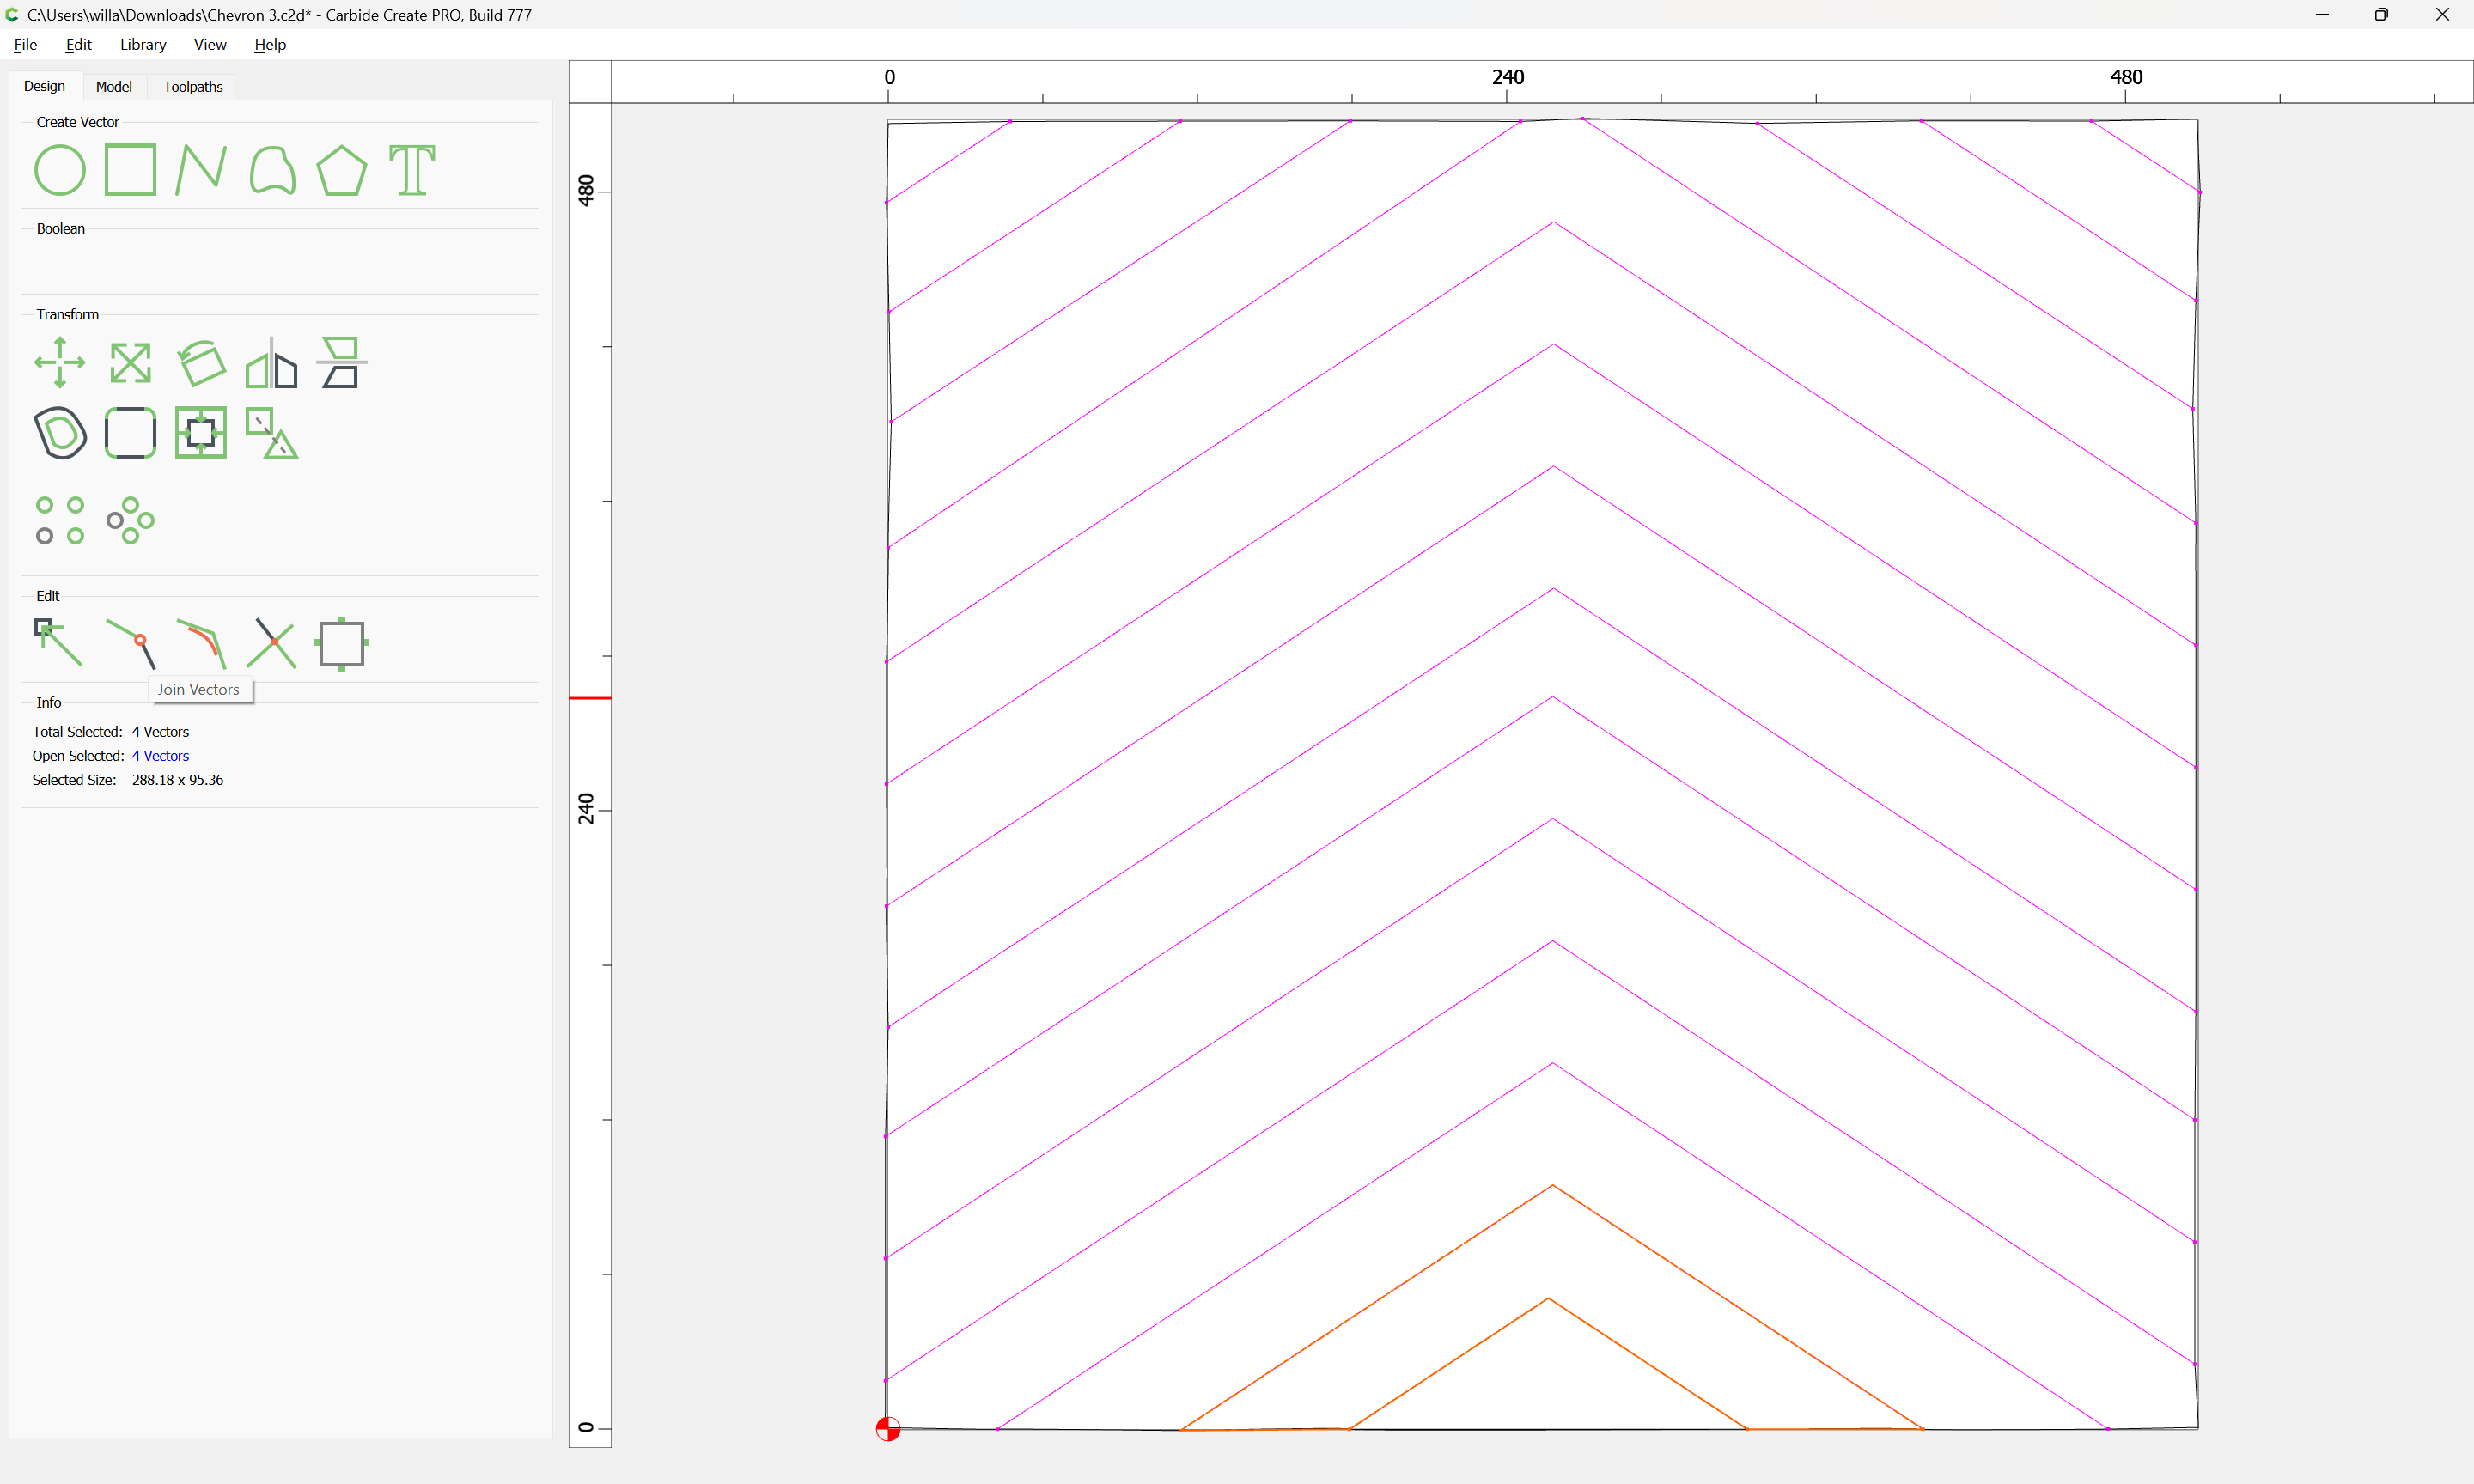
Task: Activate the Rotate transform tool
Action: (x=201, y=362)
